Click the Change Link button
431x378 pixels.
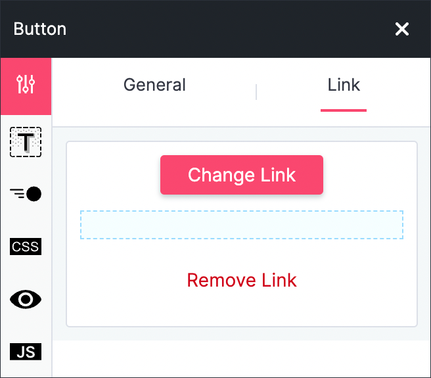point(242,175)
